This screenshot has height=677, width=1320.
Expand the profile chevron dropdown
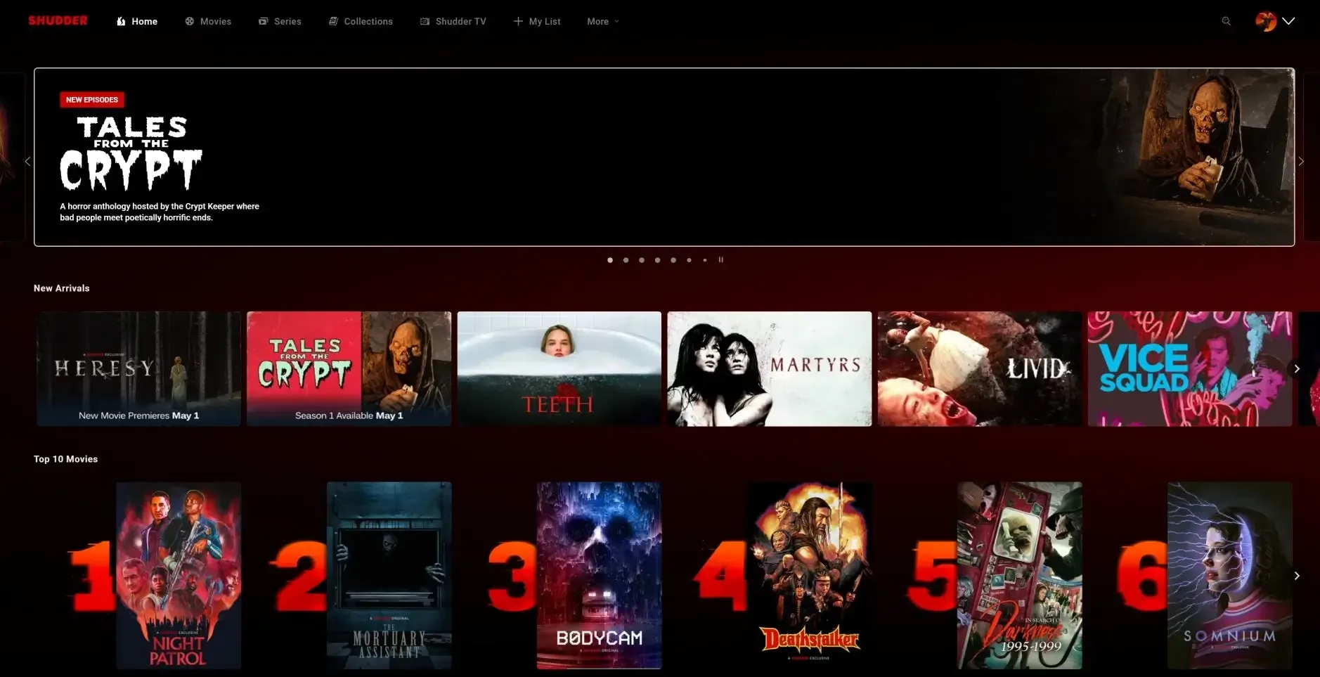point(1288,21)
